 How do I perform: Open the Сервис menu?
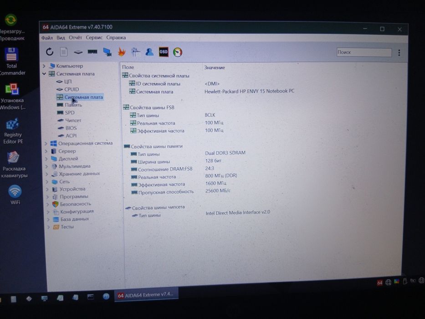pos(94,37)
